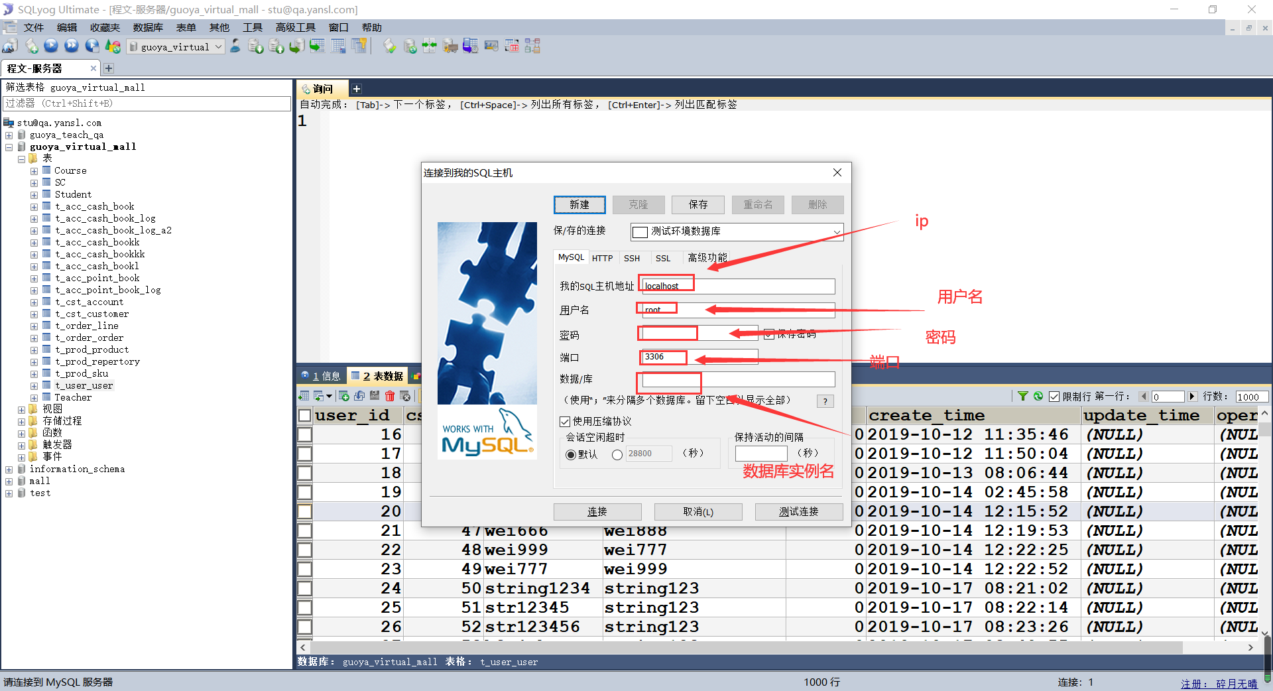Expand the 视图 folder node

[21, 410]
